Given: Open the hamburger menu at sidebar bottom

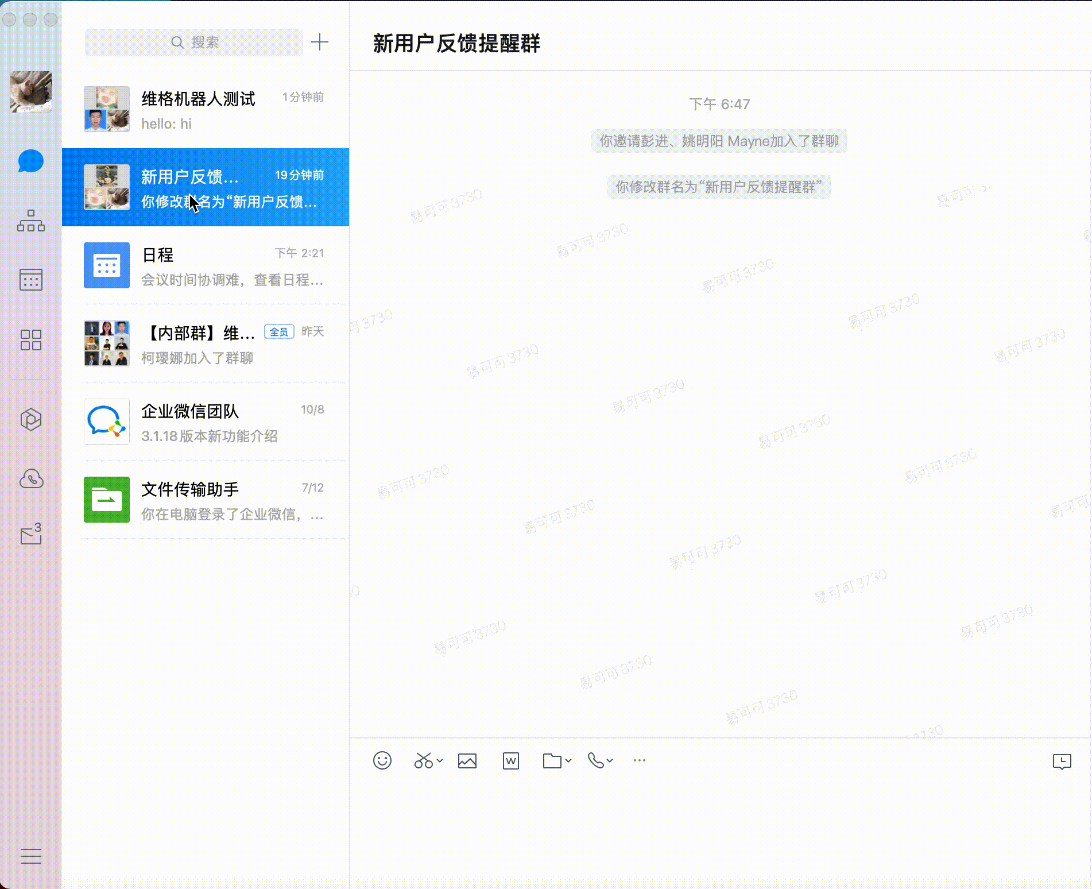Looking at the screenshot, I should [x=31, y=856].
